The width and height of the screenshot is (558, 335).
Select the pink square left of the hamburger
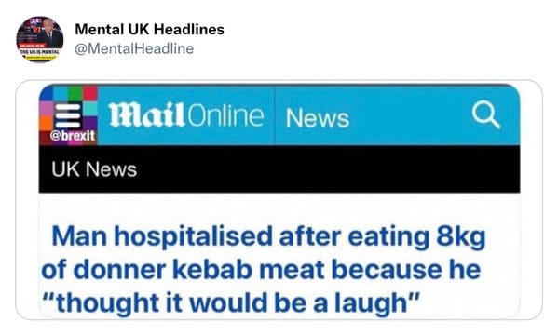[x=46, y=109]
